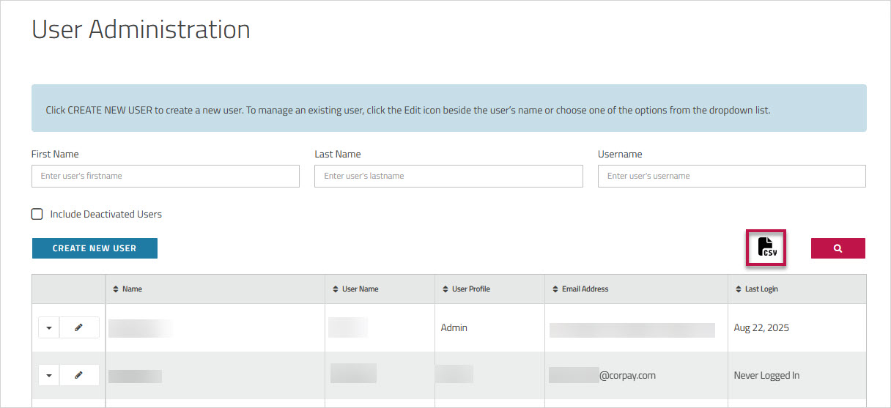891x408 pixels.
Task: Click the Admin profile cell in first row
Action: point(454,328)
